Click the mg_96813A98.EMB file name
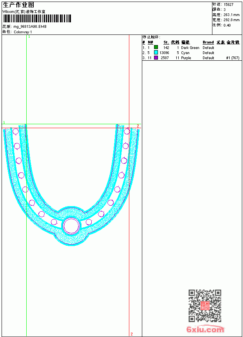 click(x=30, y=27)
